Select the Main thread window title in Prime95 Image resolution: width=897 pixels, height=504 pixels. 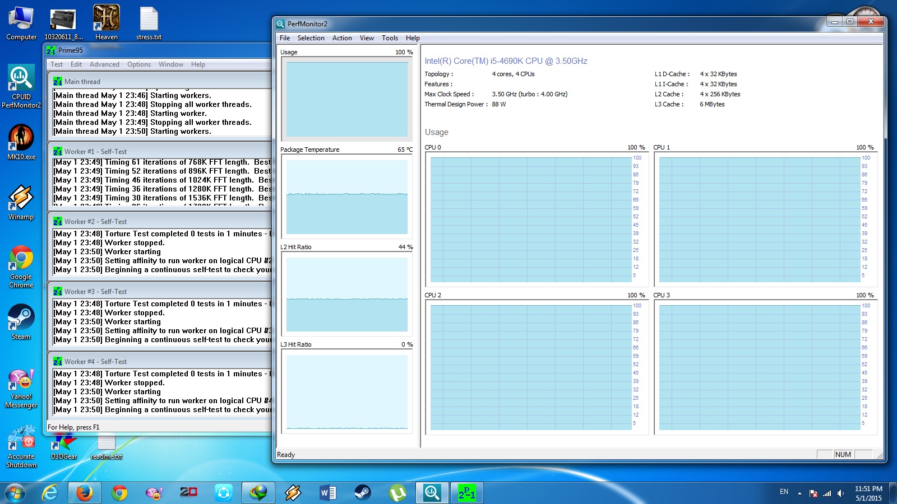click(82, 82)
